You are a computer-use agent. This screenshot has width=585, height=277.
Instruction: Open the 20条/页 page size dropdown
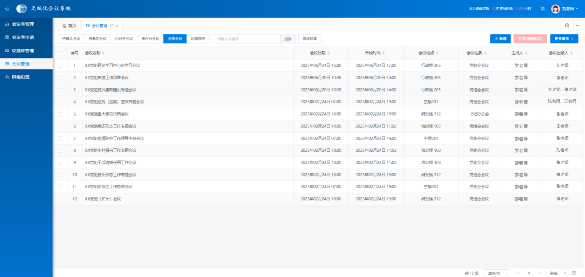tap(496, 273)
